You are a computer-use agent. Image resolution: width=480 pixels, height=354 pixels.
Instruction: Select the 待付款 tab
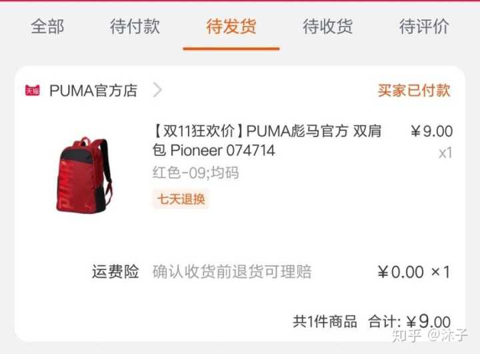135,27
